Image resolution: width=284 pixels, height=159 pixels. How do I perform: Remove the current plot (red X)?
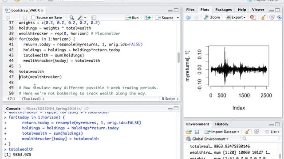coord(252,17)
